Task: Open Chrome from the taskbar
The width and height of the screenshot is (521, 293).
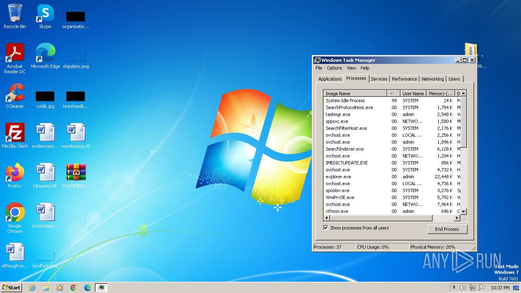Action: (x=74, y=288)
